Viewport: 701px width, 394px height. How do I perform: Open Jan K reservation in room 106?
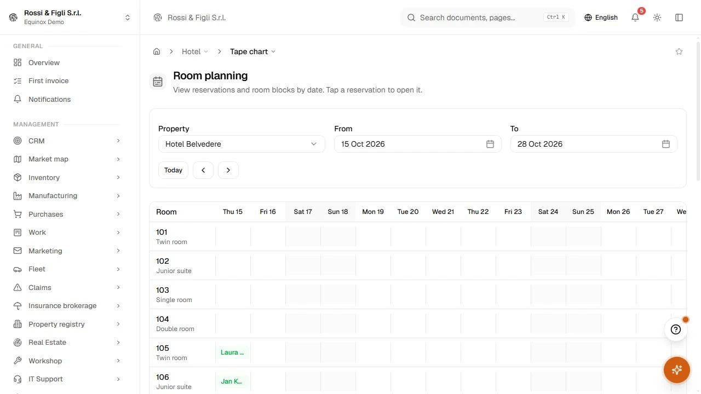[233, 381]
